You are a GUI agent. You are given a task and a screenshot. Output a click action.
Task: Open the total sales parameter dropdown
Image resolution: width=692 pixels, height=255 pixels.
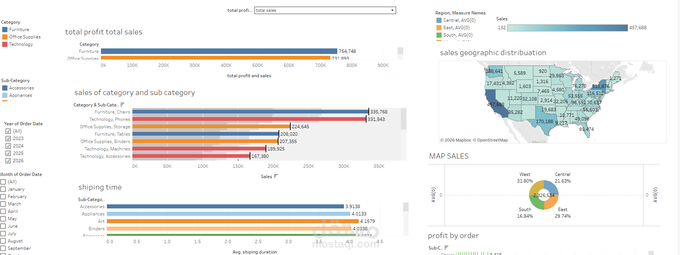(x=325, y=10)
